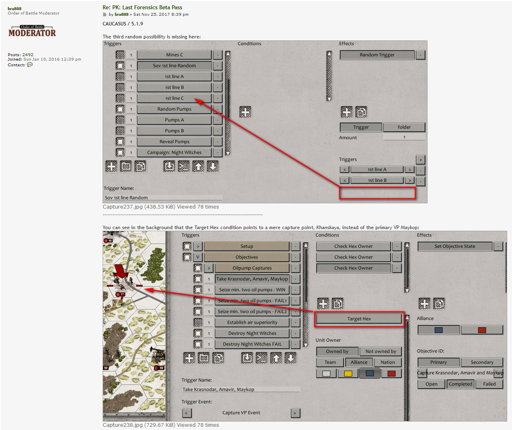Click the new folder icon below Destroy Night Witches FAIL
512x430 pixels.
point(204,358)
